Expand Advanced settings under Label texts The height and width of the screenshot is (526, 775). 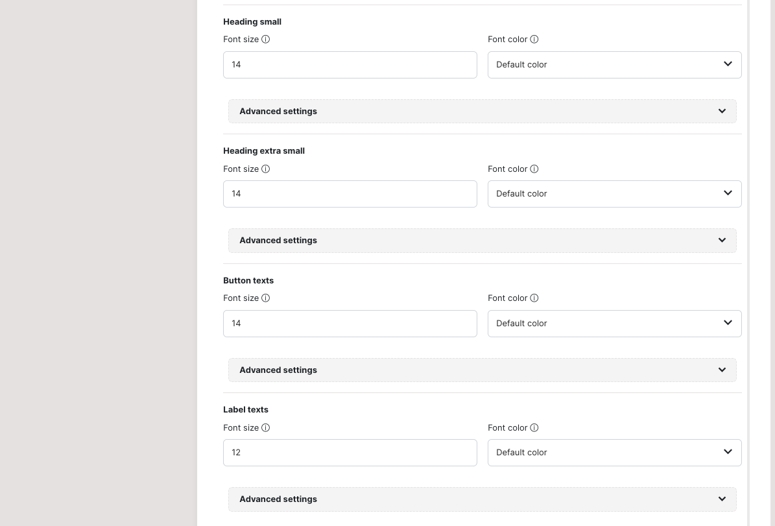482,499
